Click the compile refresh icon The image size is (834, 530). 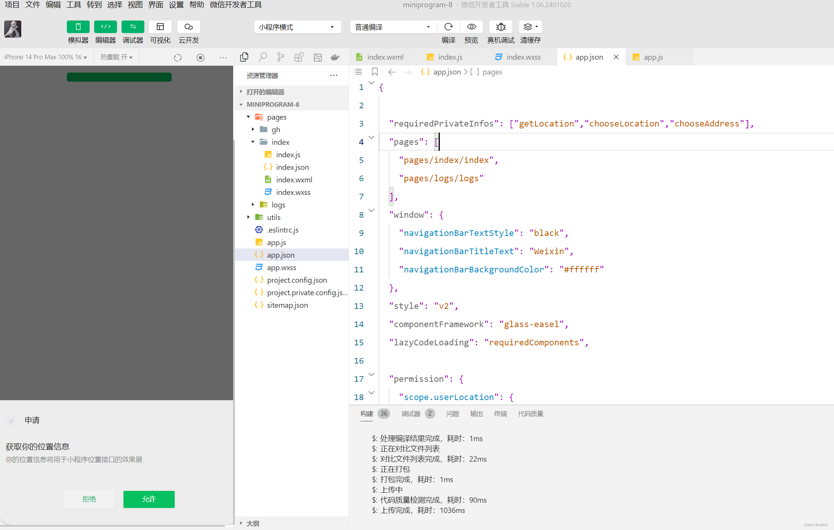tap(449, 27)
